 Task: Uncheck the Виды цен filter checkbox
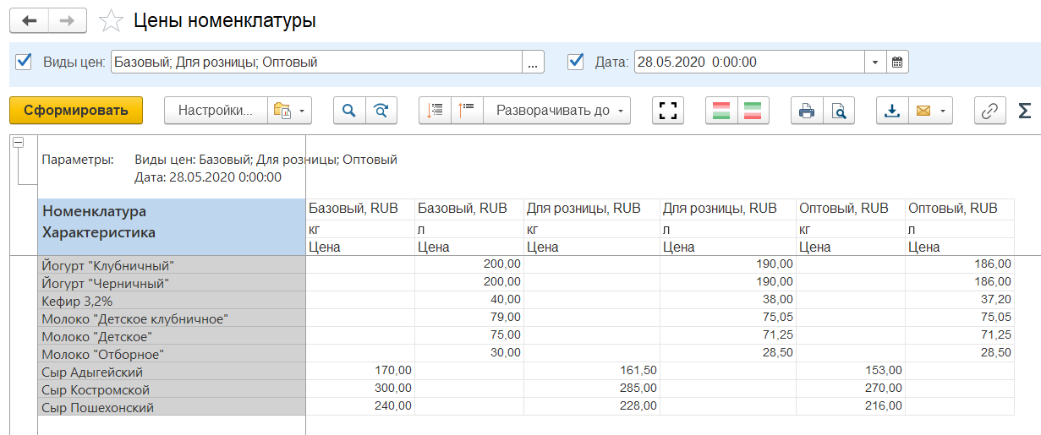click(x=24, y=62)
